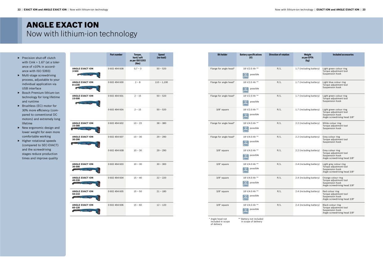Click part number 0 602 494 60B

116,150
